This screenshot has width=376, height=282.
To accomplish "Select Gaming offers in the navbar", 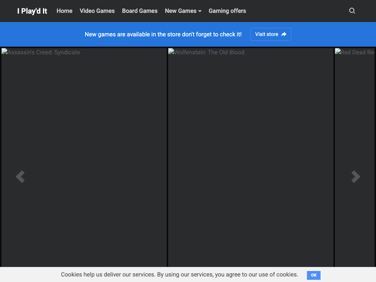I will (227, 11).
